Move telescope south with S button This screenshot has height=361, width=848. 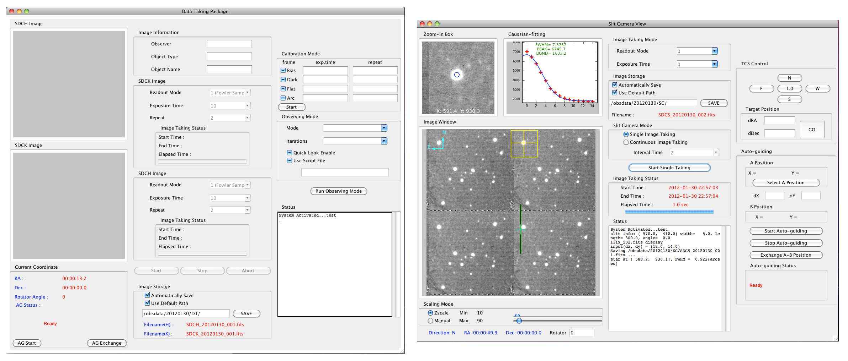(x=790, y=99)
